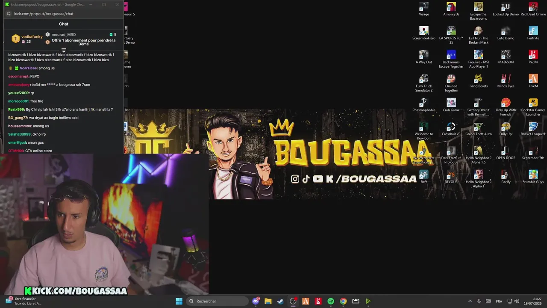547x308 pixels.
Task: Launch Red Dead Online shortcut
Action: pyautogui.click(x=533, y=9)
